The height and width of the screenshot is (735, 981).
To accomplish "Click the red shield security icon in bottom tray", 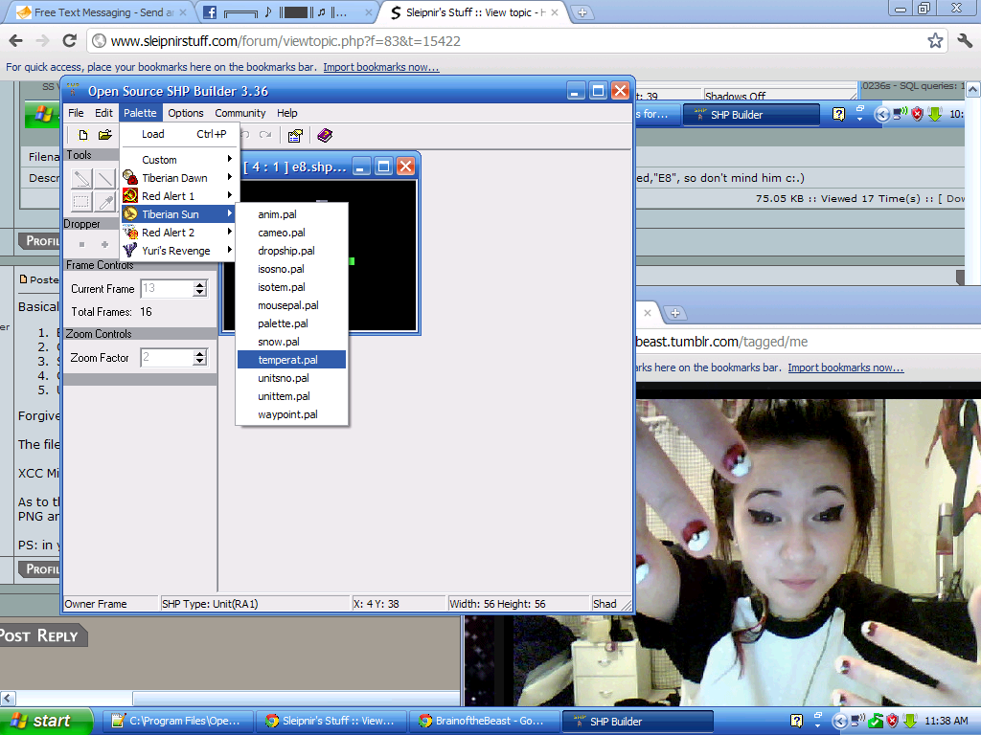I will pos(892,721).
